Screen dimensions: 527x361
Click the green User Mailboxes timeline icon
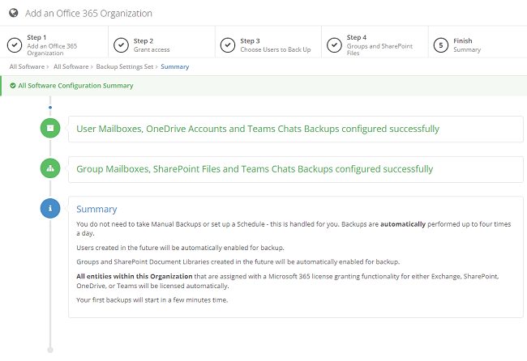point(50,128)
